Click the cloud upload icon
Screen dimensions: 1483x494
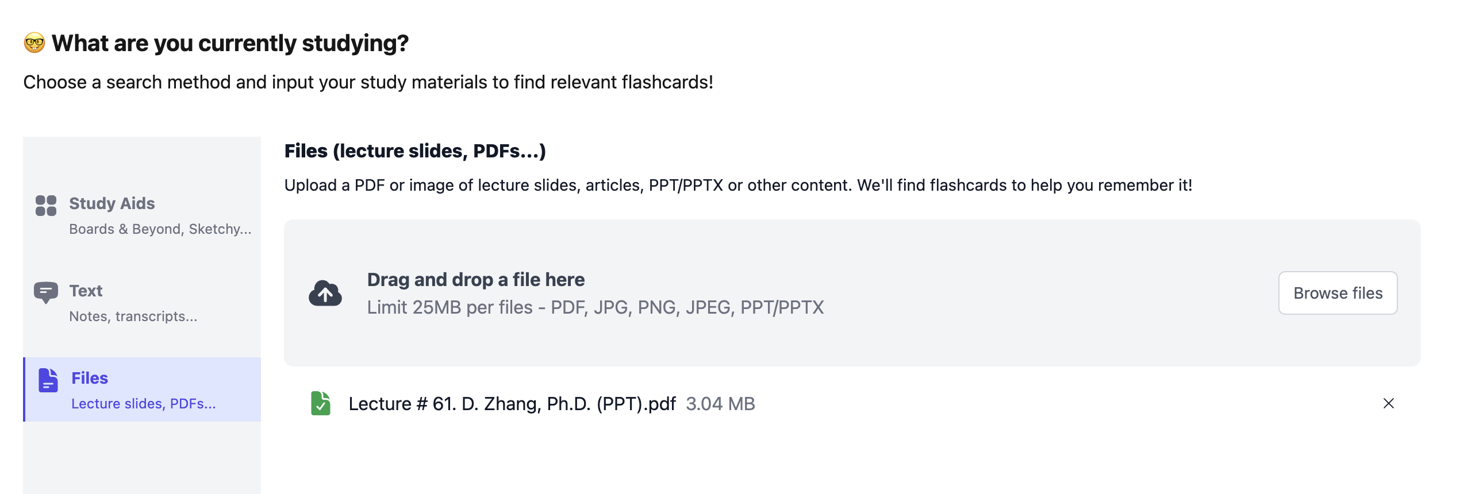(325, 294)
